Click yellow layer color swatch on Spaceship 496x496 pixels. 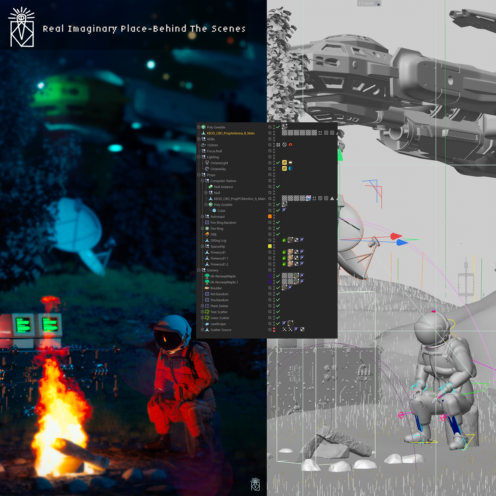pyautogui.click(x=270, y=246)
